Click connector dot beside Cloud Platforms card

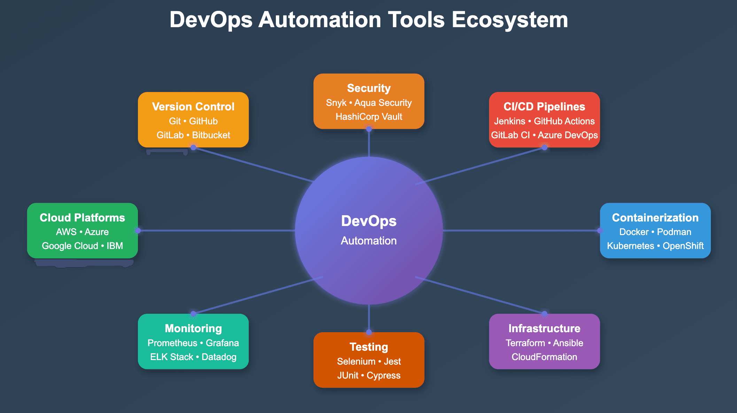pos(138,231)
